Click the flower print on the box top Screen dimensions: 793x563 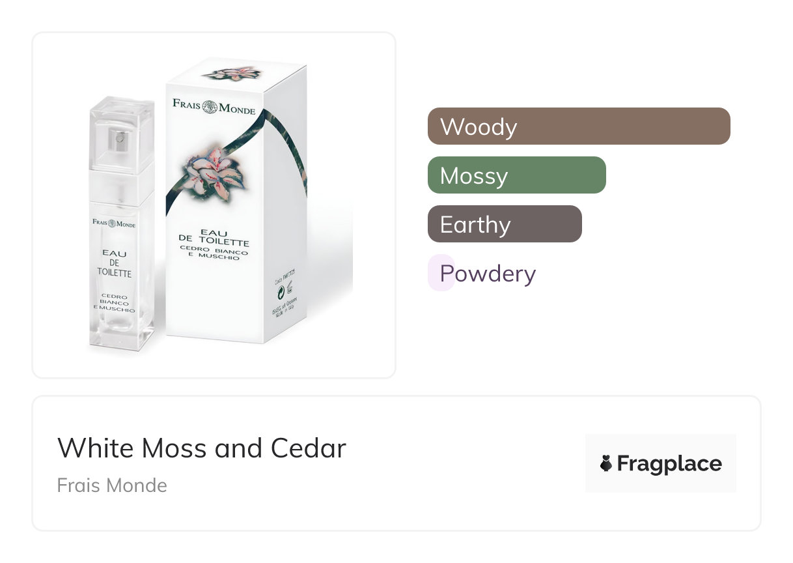click(x=227, y=72)
